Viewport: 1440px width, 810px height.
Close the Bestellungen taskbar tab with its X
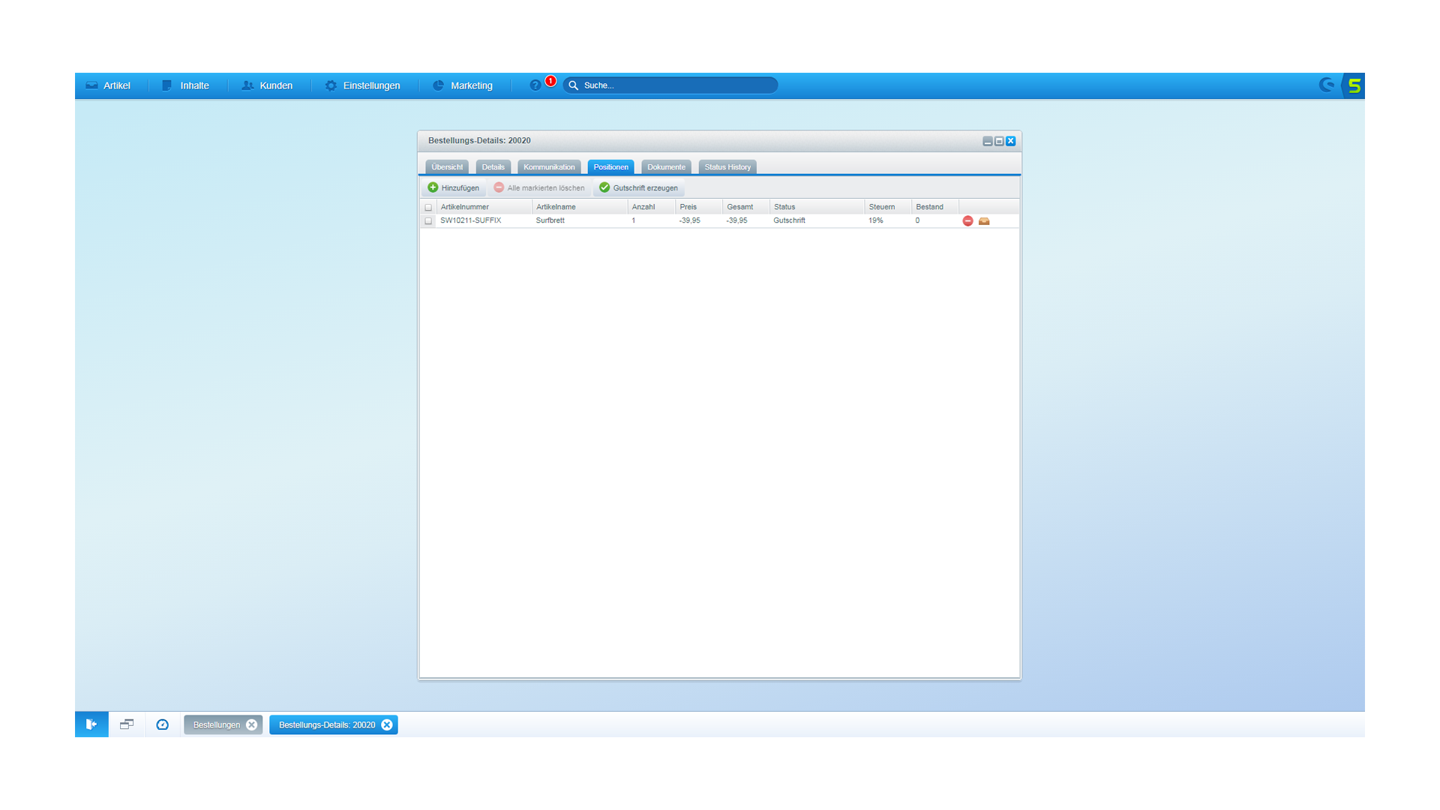coord(252,724)
